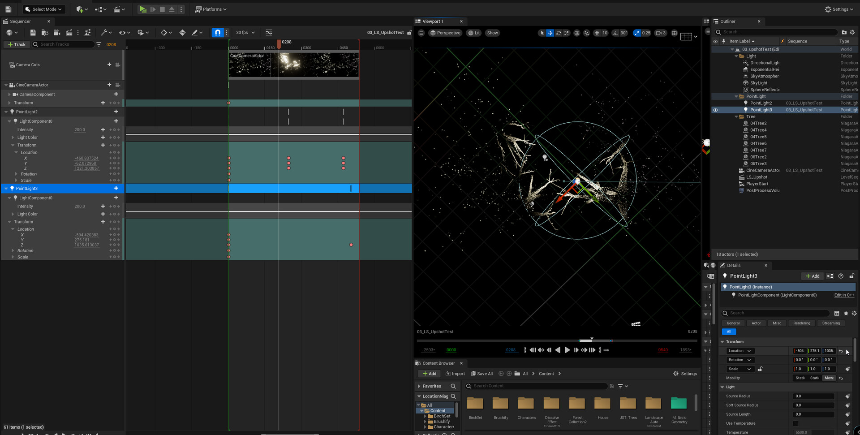The width and height of the screenshot is (860, 435).
Task: Open the 30 fps frame rate dropdown
Action: (245, 32)
